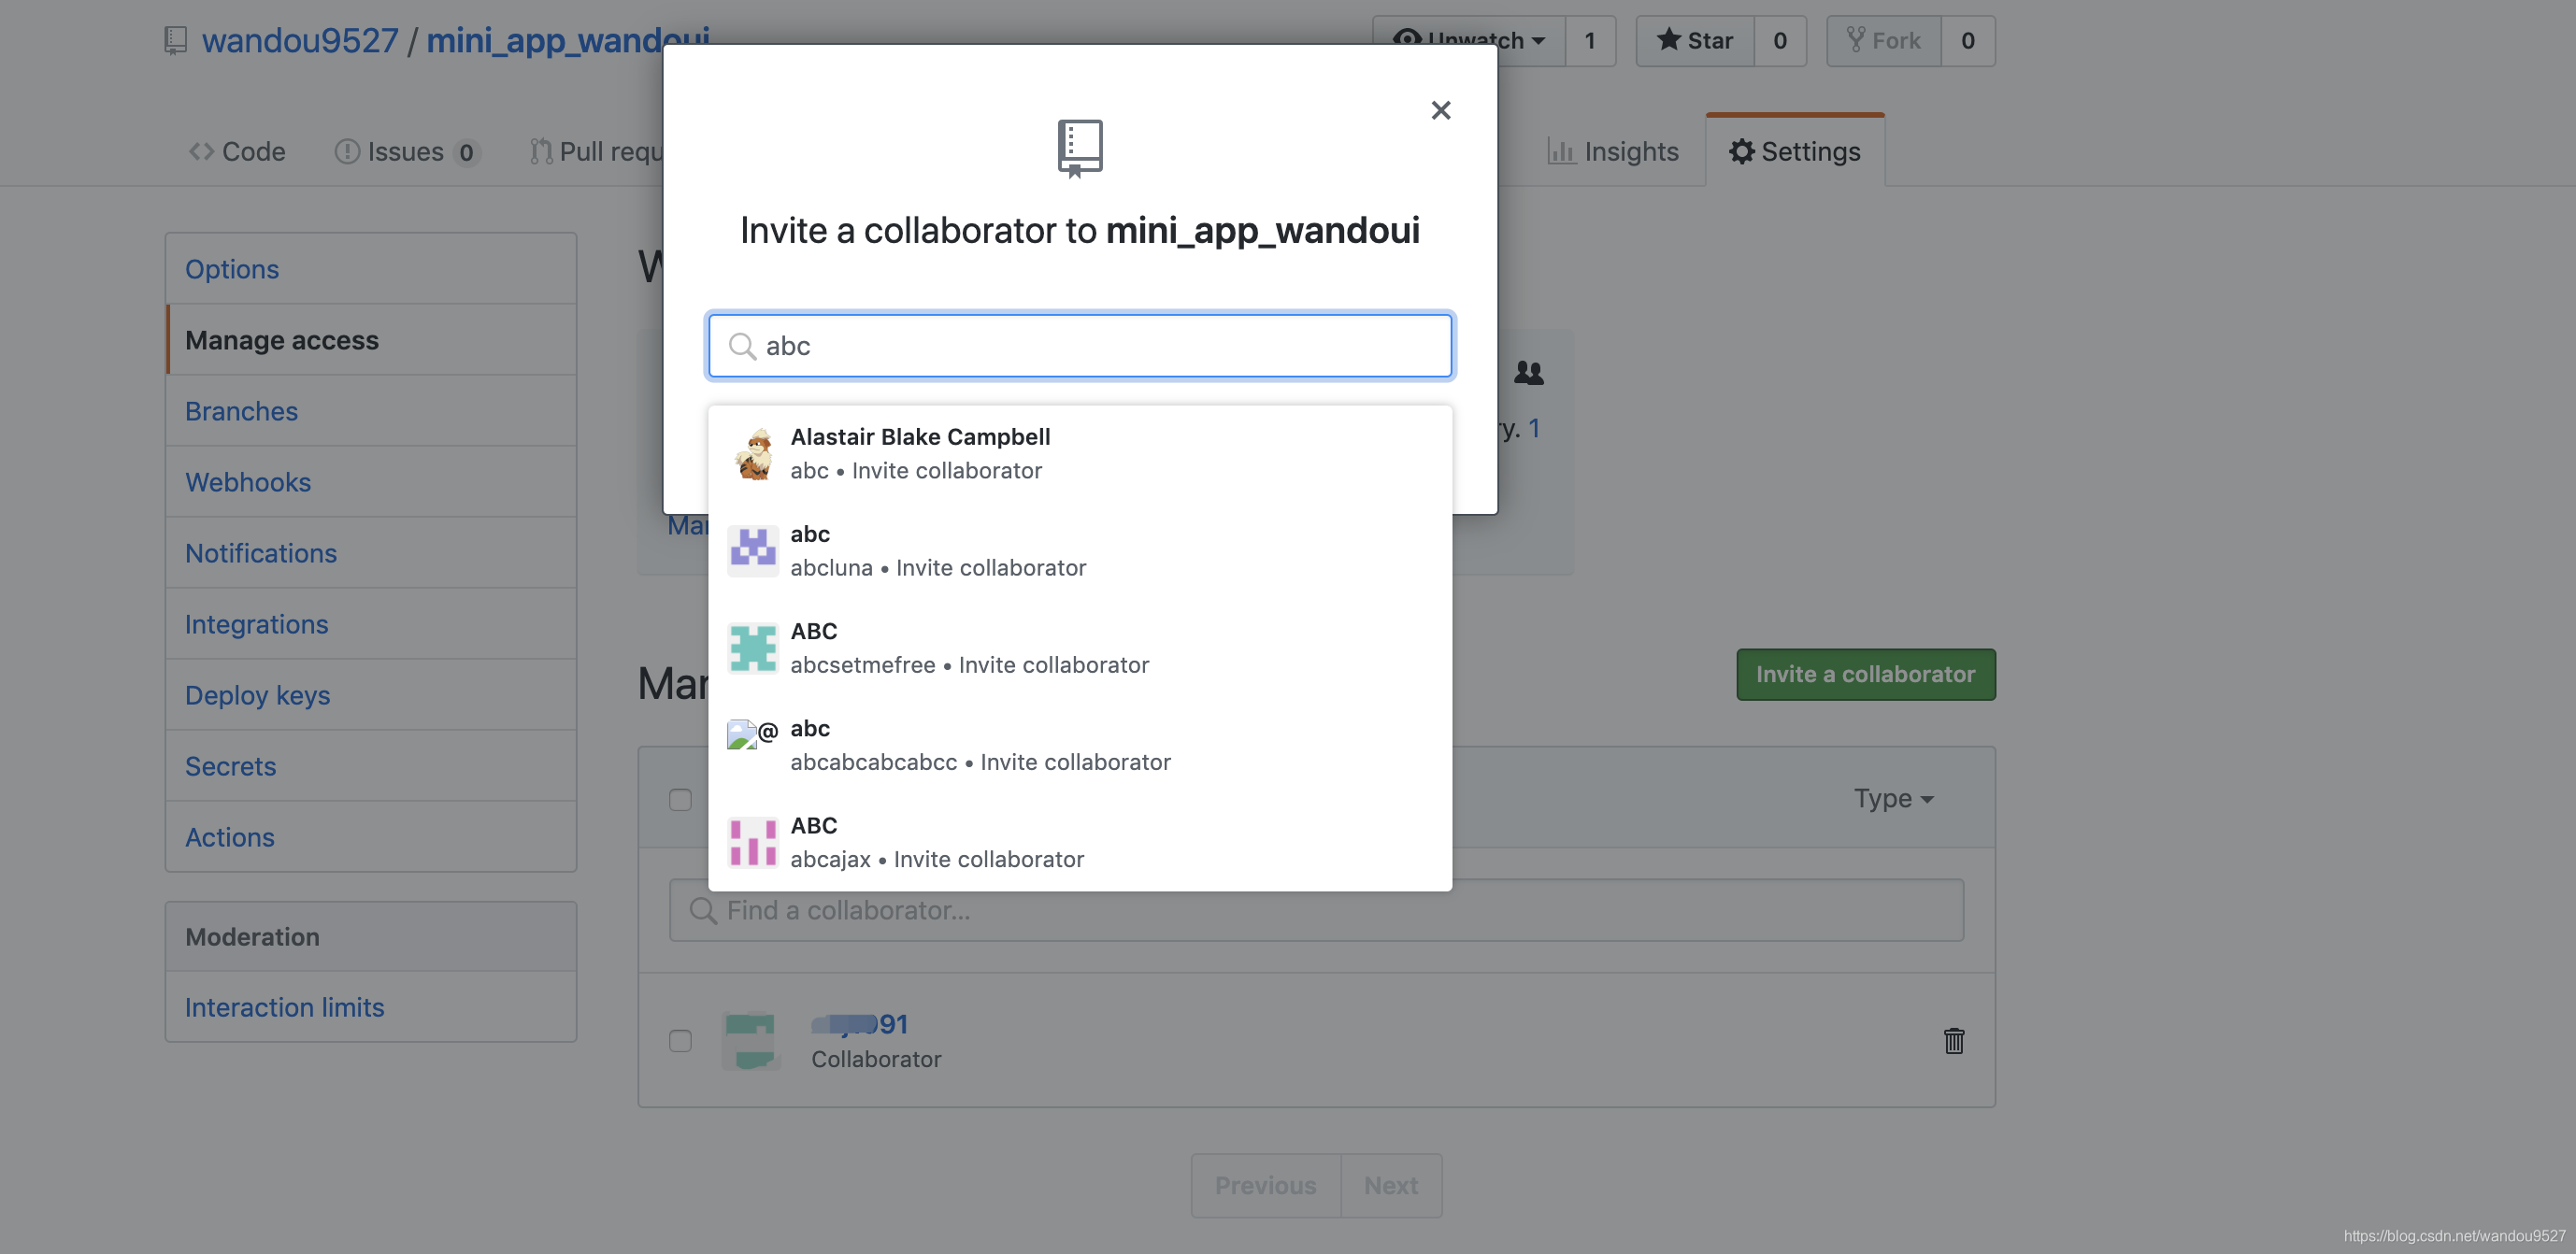Click the trash icon for the collaborator
The image size is (2576, 1254).
(1953, 1041)
